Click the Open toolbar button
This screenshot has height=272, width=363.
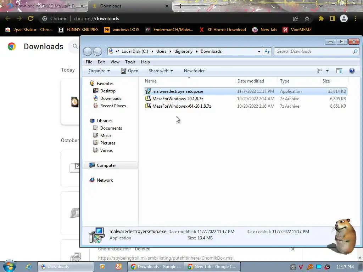point(130,71)
